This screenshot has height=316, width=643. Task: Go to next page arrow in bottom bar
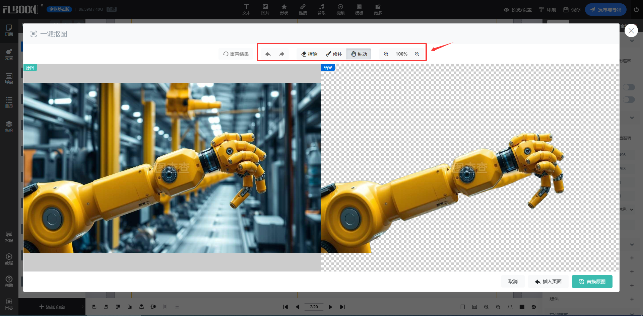330,307
